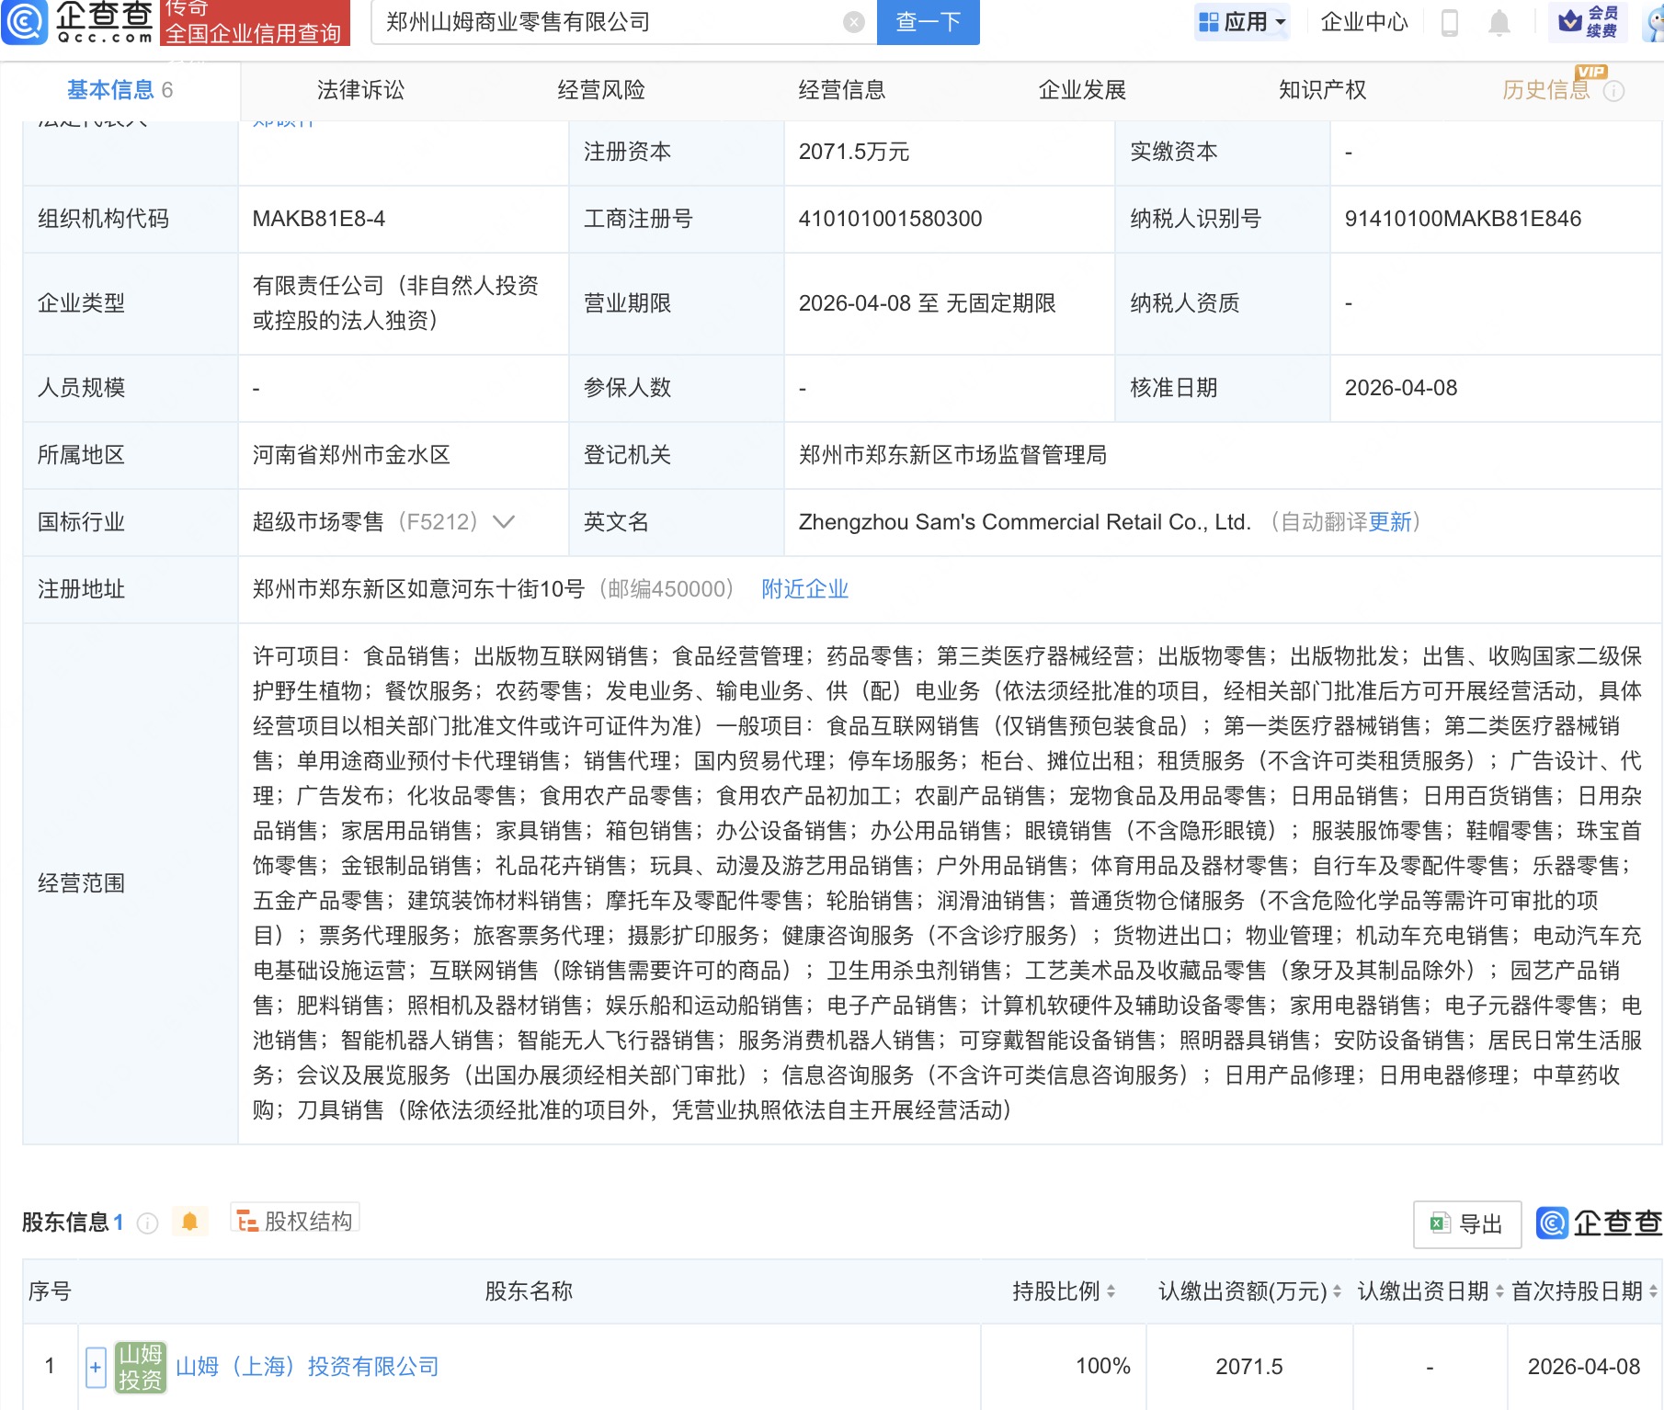Export shareholder data with 导出 button

[1466, 1223]
